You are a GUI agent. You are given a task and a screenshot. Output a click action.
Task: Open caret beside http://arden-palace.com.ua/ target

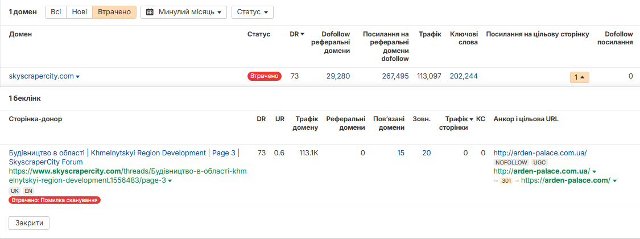[594, 172]
